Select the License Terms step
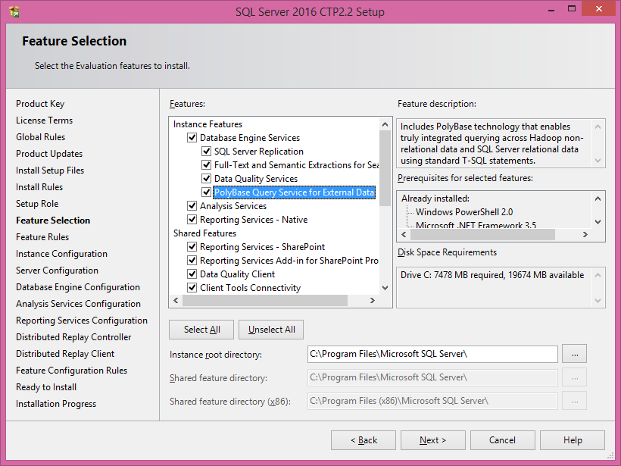The image size is (621, 466). coord(45,120)
